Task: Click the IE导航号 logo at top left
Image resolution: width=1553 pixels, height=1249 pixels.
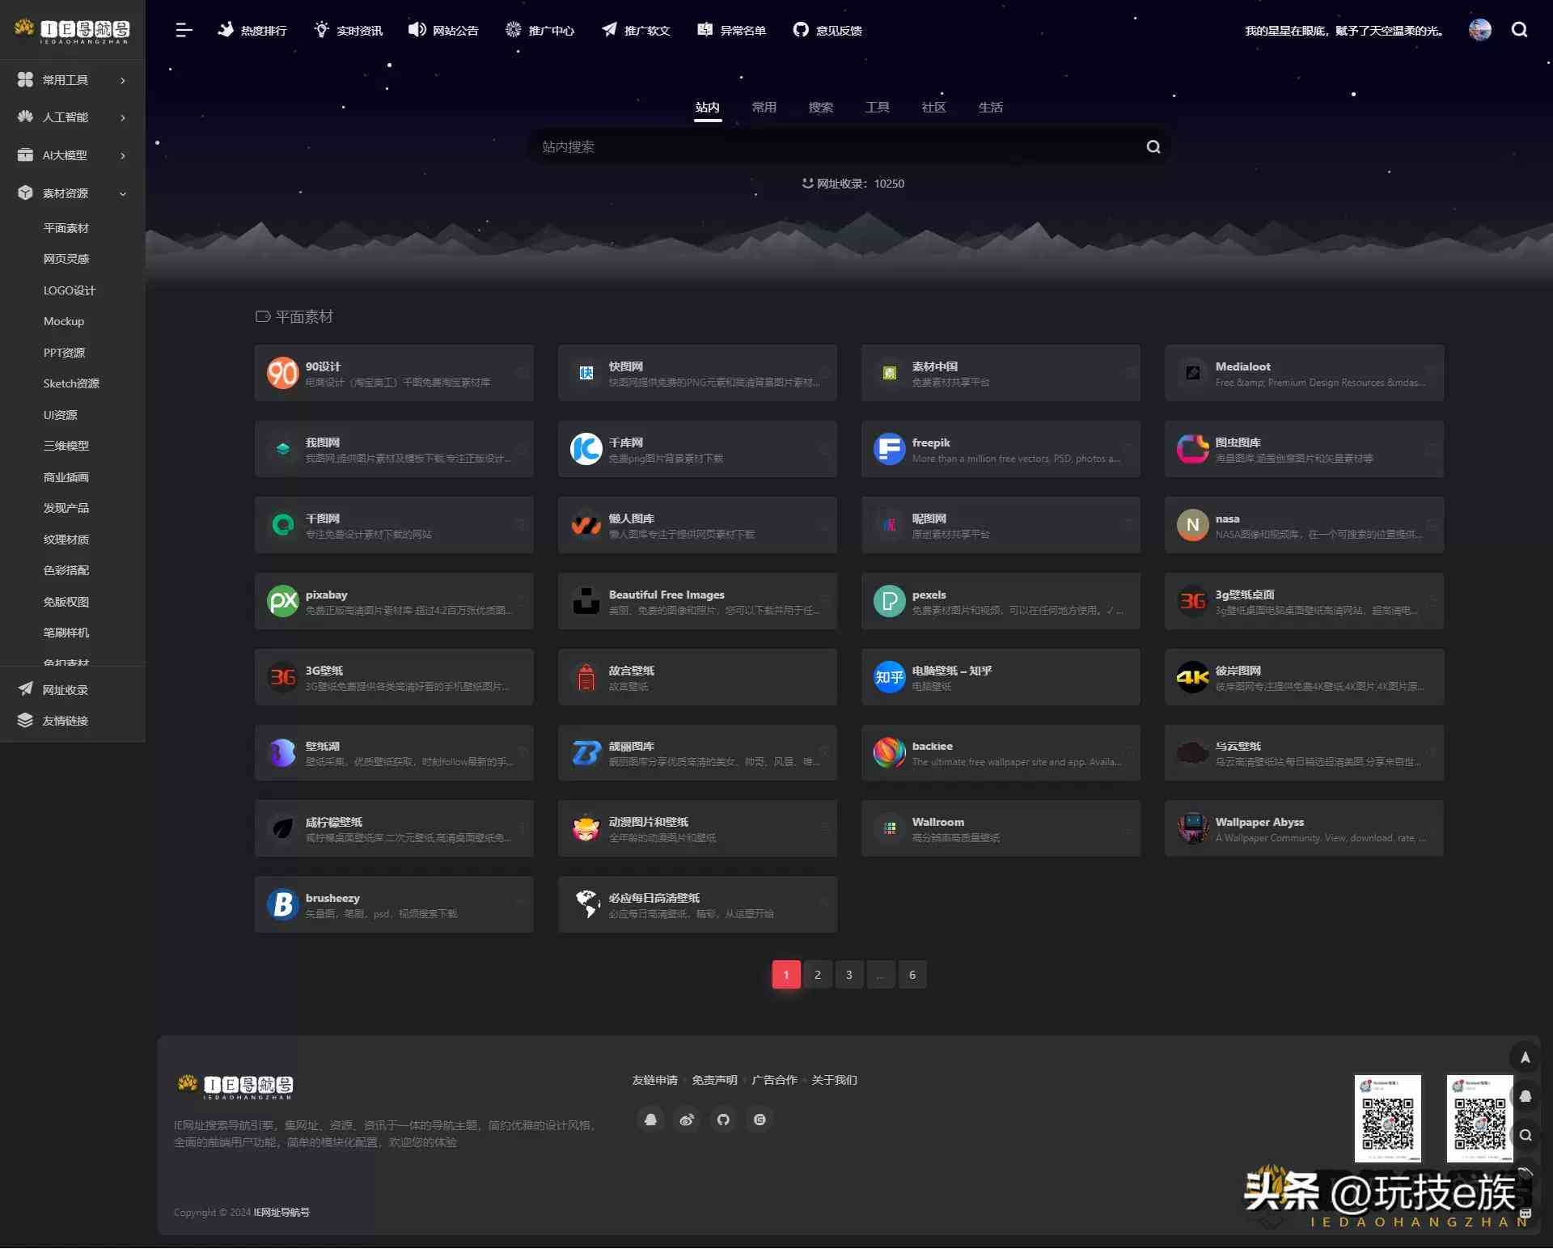Action: pos(73,31)
